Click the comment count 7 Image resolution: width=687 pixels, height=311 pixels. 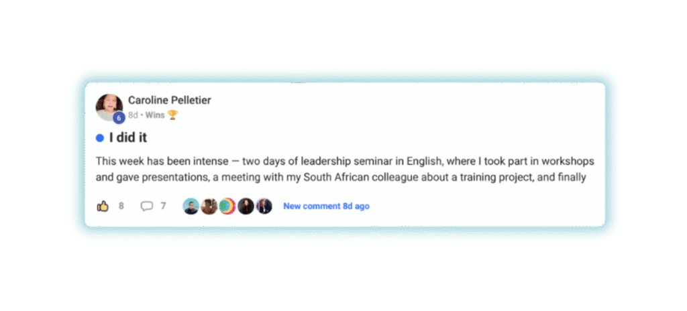pos(163,206)
